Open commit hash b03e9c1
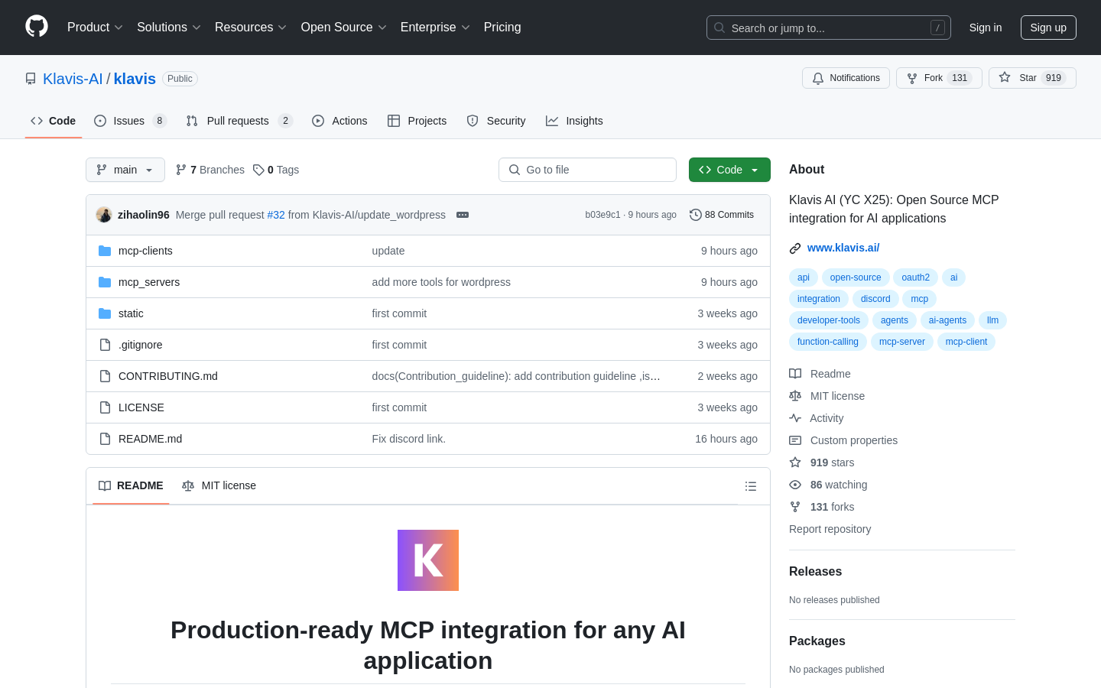Image resolution: width=1101 pixels, height=688 pixels. [602, 215]
